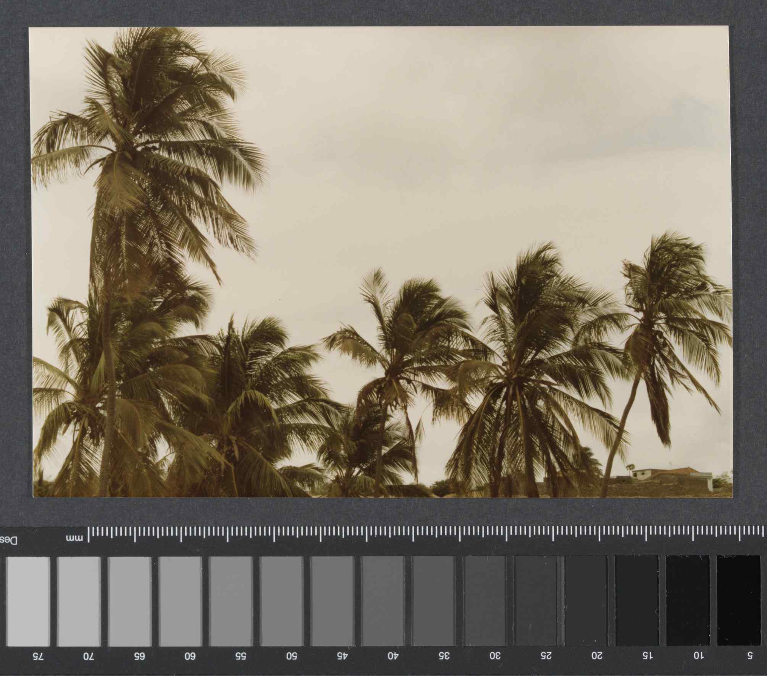Select the gray swatch labeled 65

point(130,601)
